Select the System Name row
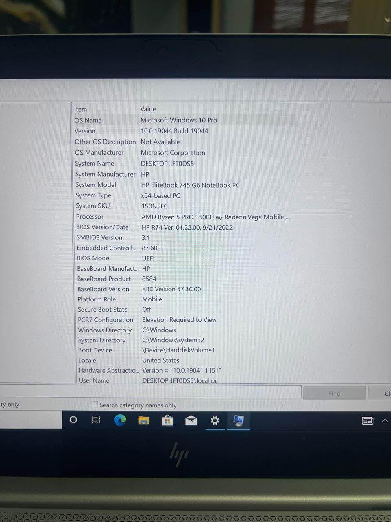 coord(185,164)
